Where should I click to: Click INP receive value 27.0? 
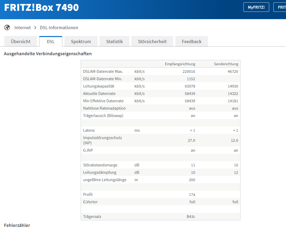tap(191, 140)
